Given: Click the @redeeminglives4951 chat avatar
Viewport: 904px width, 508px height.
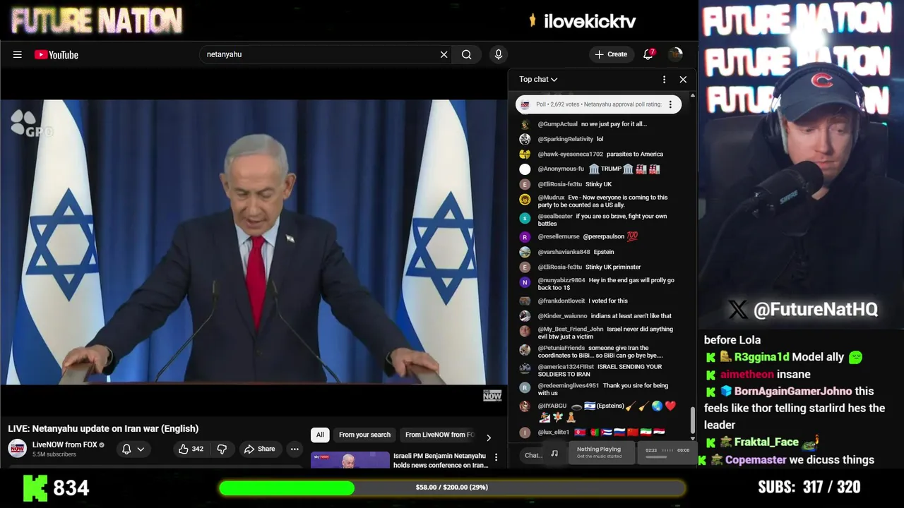Looking at the screenshot, I should [x=525, y=387].
